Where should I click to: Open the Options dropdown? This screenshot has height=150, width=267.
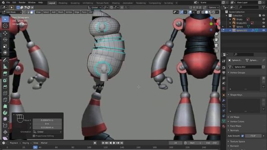coord(213,7)
